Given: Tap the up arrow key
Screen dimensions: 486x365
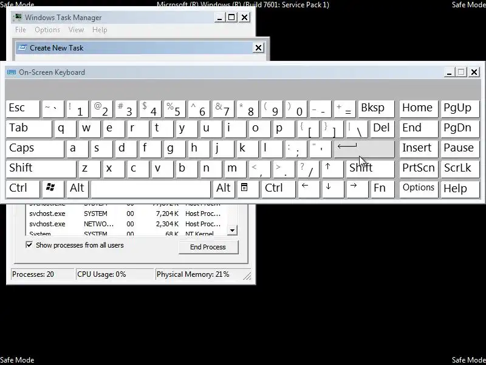Looking at the screenshot, I should [x=332, y=169].
